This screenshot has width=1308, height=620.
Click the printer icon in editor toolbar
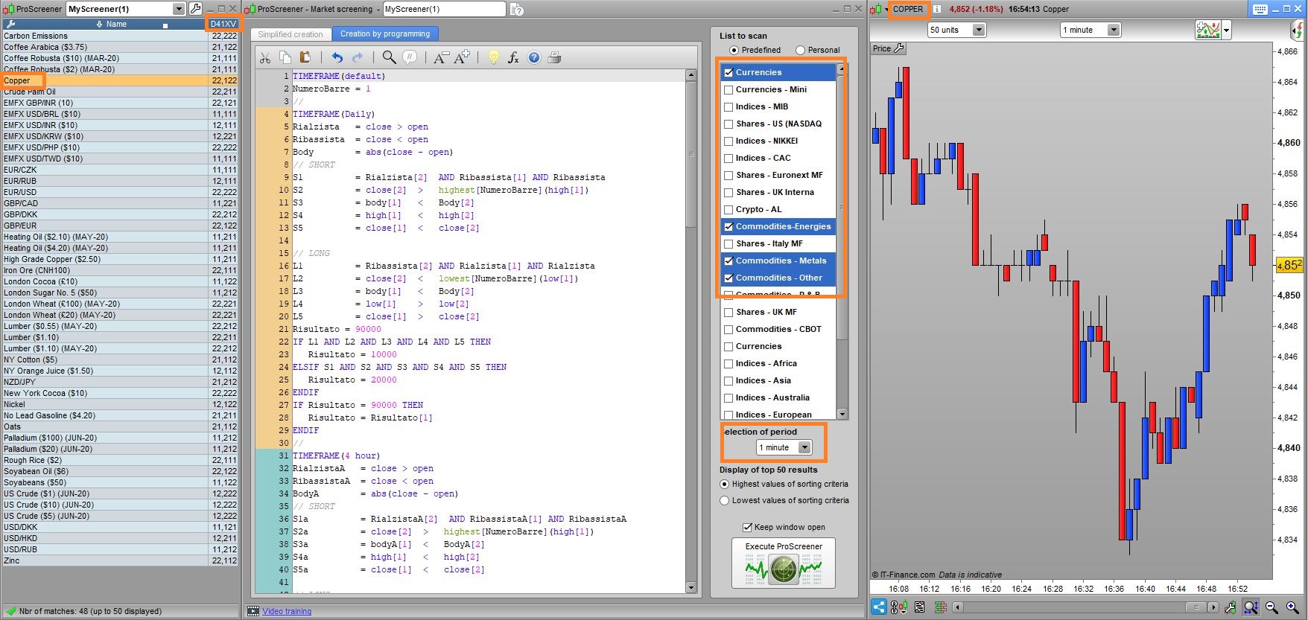point(554,58)
